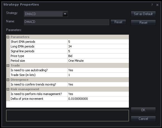Viewport: 162px width, 128px height.
Task: Click the Cancel button
Action: click(143, 119)
